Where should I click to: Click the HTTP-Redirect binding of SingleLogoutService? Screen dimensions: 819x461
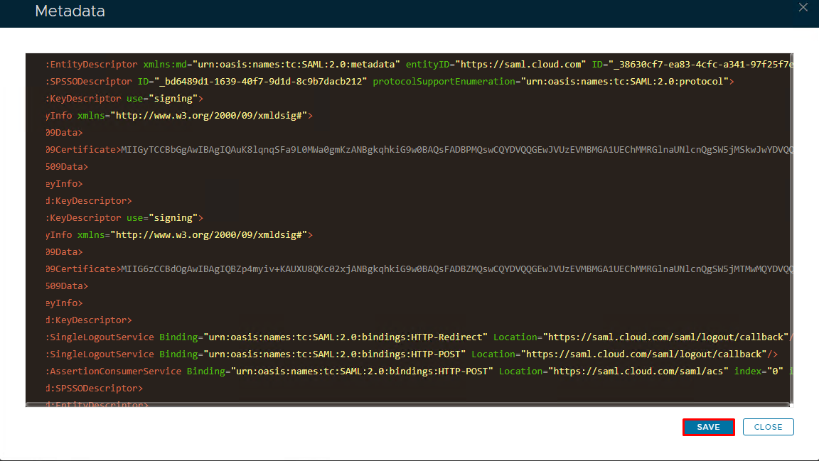(x=346, y=337)
